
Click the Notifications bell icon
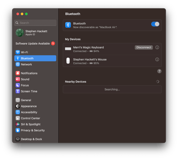(x=18, y=73)
